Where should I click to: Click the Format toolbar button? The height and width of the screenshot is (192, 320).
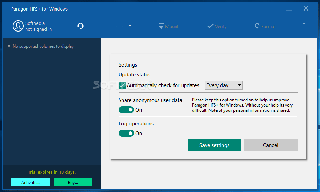click(x=265, y=26)
